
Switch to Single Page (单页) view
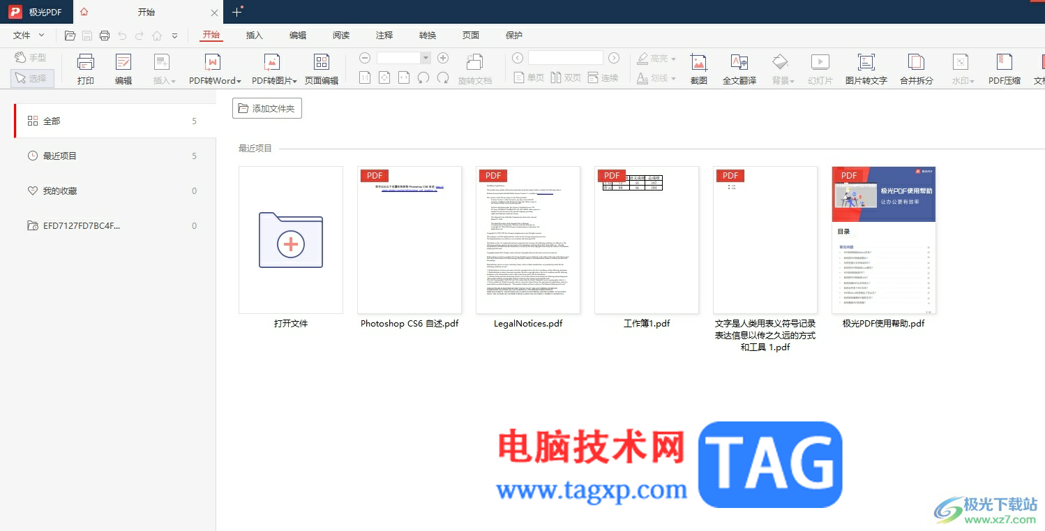coord(529,77)
